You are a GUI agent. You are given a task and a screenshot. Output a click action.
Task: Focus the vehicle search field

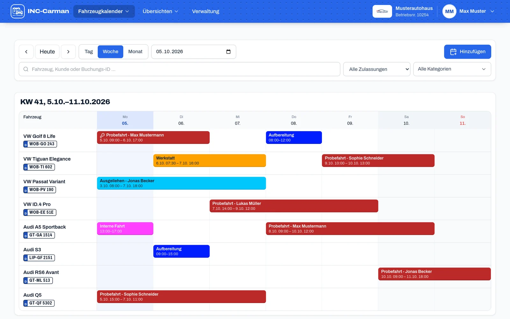coord(179,69)
